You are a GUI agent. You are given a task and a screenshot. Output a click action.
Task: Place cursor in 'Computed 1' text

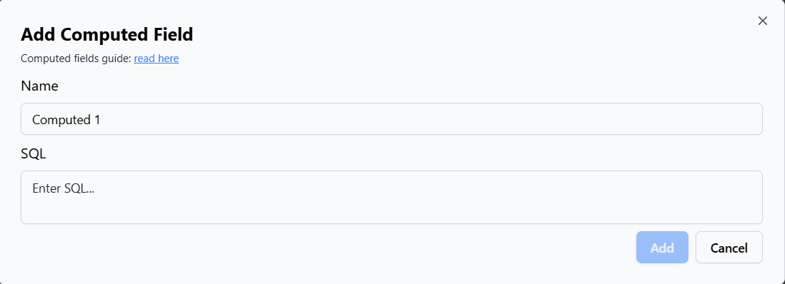(x=66, y=119)
